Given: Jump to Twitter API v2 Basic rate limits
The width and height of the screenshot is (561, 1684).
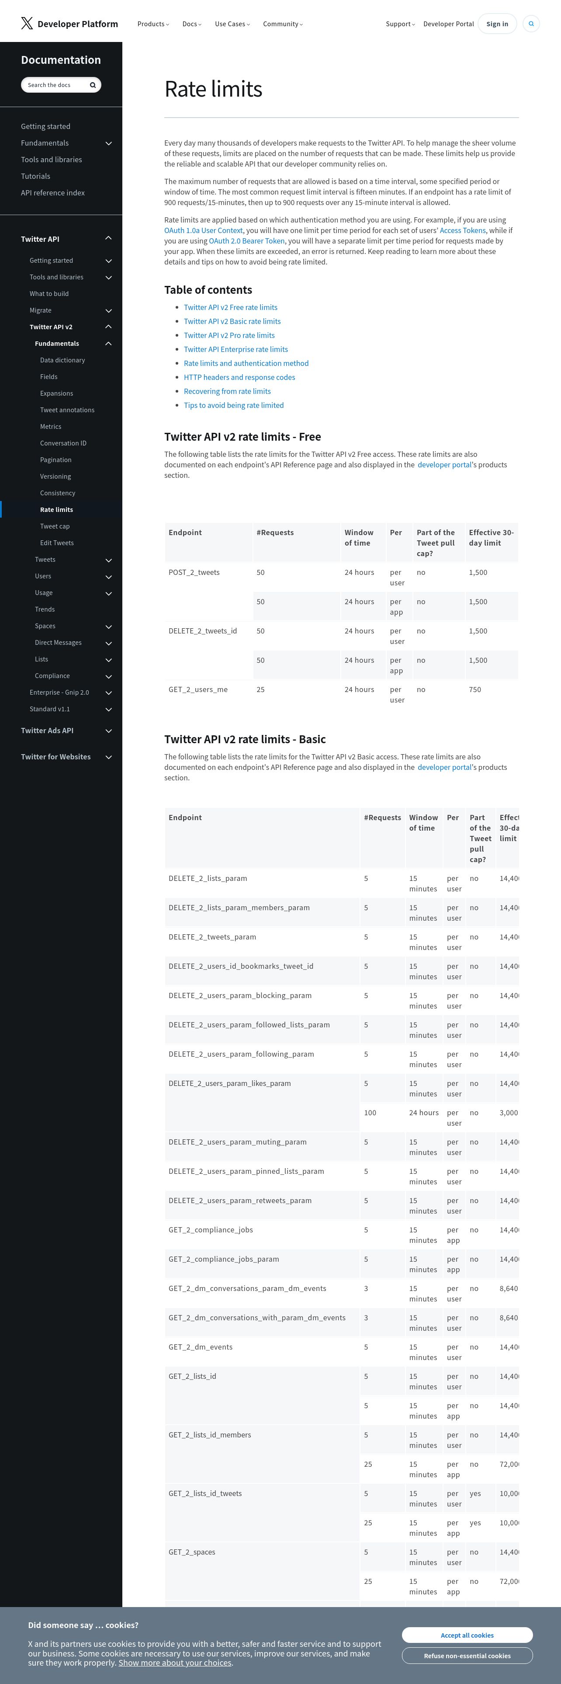Looking at the screenshot, I should click(232, 322).
